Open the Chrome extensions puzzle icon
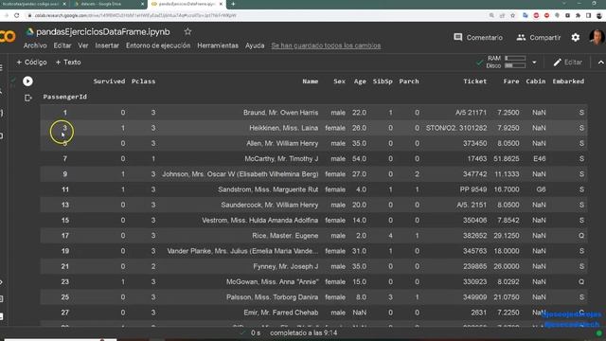 click(x=578, y=15)
